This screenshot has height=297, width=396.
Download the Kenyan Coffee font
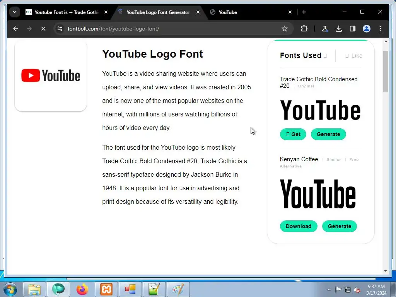[299, 226]
